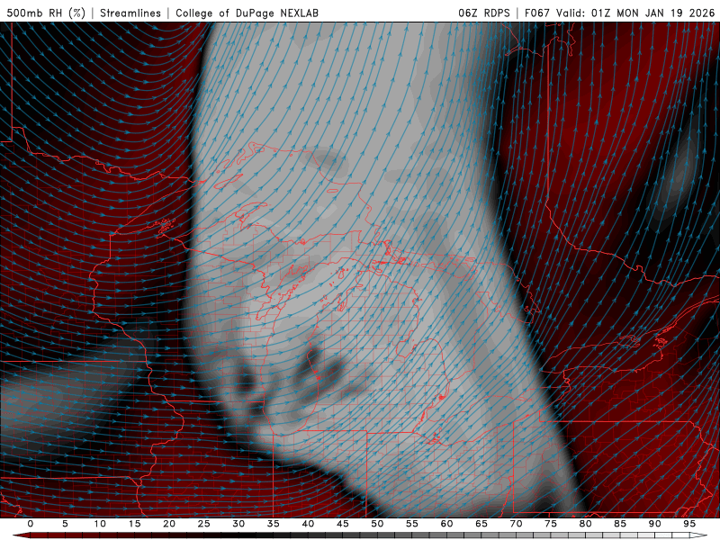Click the "85" value on the color scale
This screenshot has width=720, height=540.
(620, 524)
